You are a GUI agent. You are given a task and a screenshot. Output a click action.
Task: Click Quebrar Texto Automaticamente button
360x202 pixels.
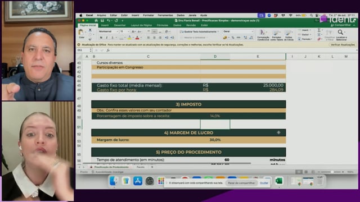[199, 31]
